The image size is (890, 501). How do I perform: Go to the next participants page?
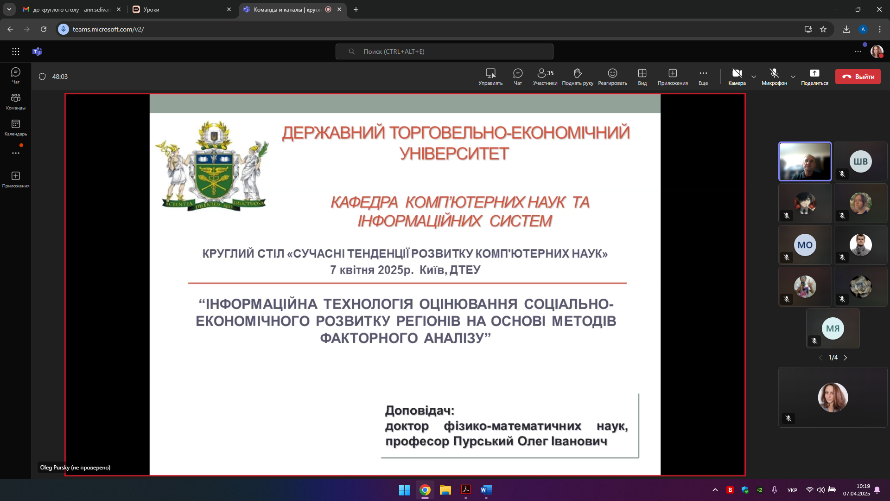[845, 358]
